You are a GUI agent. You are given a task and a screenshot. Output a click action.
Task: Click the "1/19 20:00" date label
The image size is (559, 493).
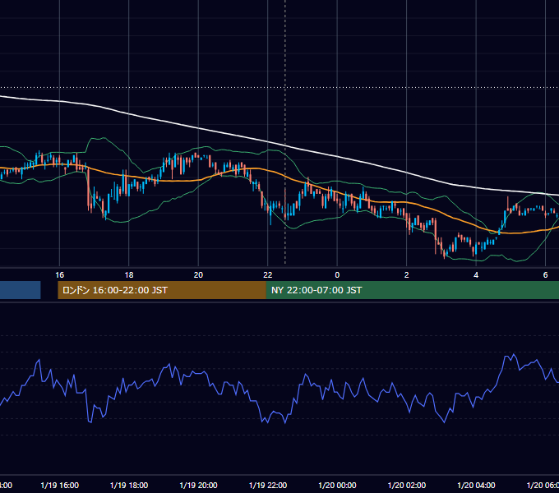[x=198, y=485]
